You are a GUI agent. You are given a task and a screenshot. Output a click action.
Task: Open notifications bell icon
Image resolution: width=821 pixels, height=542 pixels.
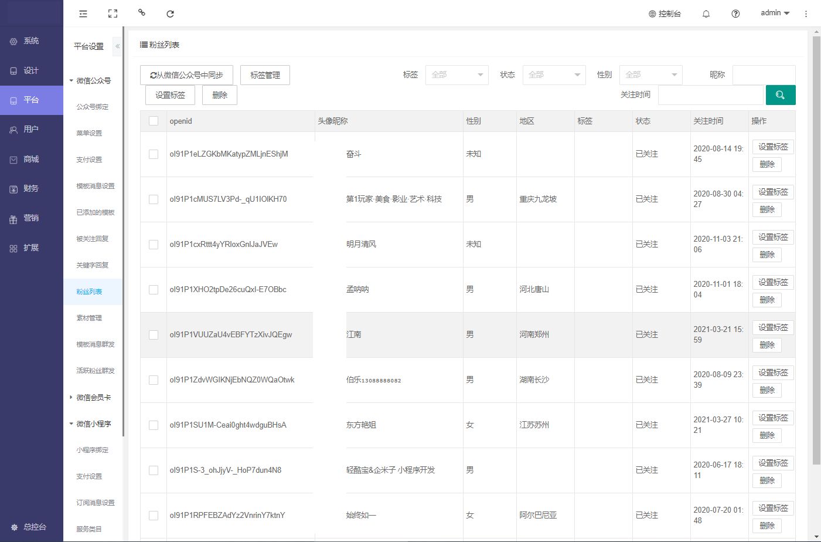click(x=706, y=13)
